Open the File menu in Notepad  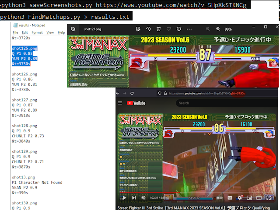(x=15, y=32)
